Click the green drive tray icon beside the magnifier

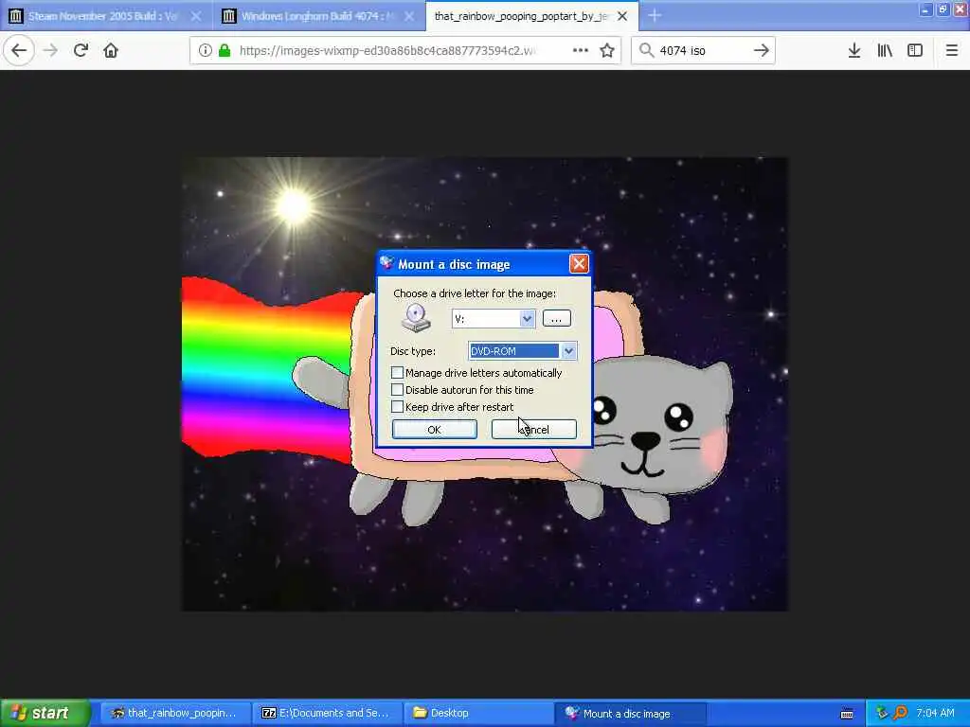coord(882,713)
